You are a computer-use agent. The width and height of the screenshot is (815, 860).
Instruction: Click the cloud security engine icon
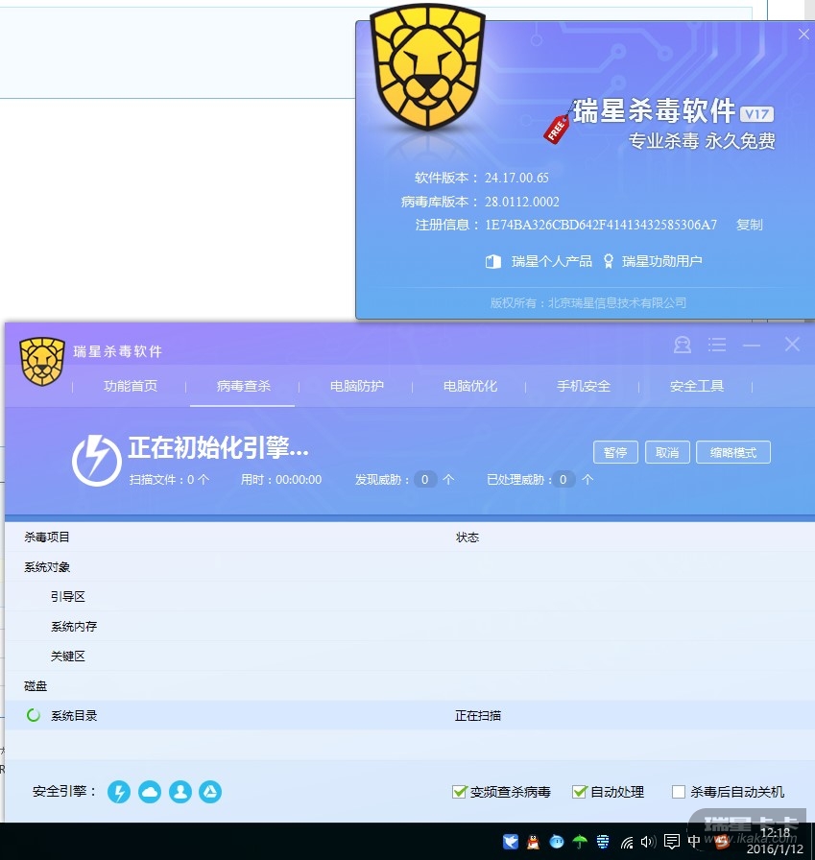(150, 792)
